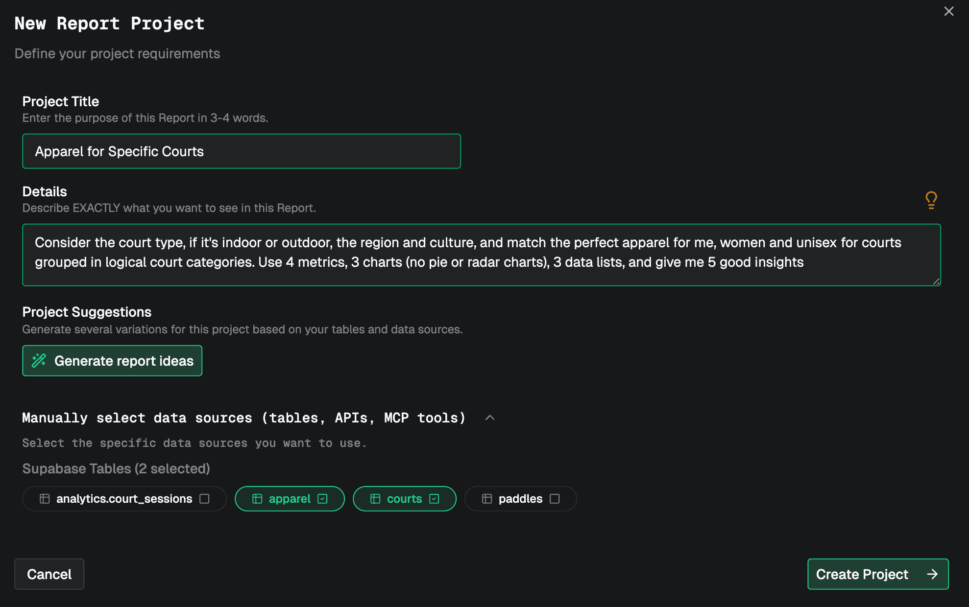
Task: Enable the analytics.court_sessions checkbox
Action: click(205, 499)
